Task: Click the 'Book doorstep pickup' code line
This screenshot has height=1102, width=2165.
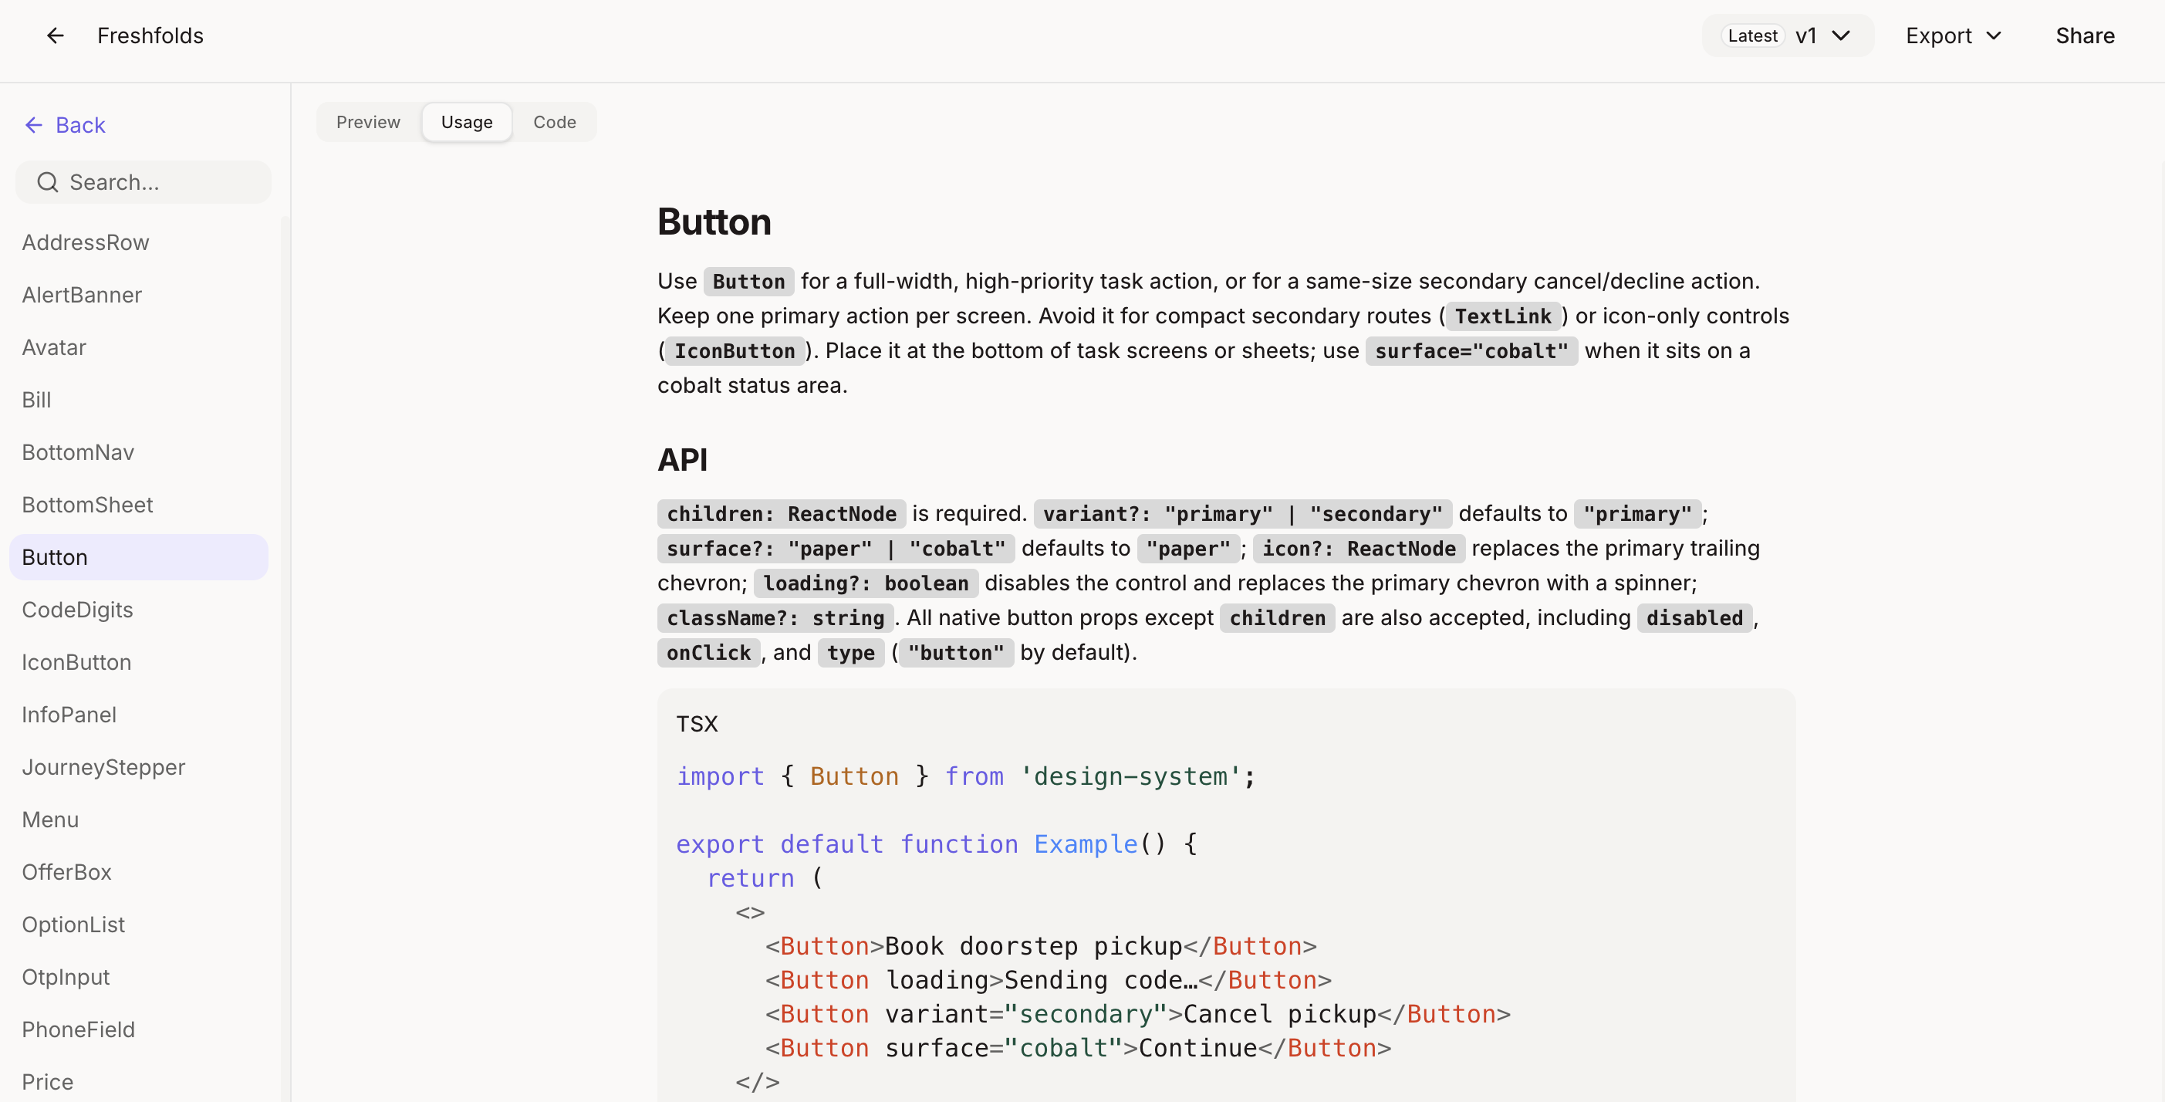Action: click(x=1041, y=945)
